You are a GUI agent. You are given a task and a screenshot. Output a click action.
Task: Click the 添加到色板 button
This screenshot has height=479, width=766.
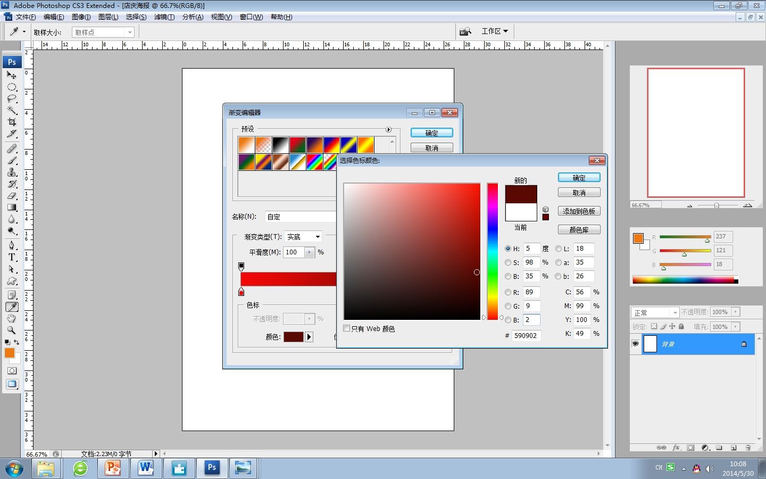click(579, 211)
